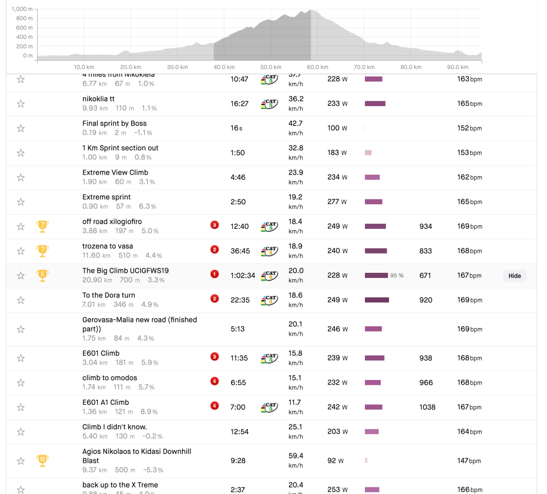Click the CAT category badge on nikoklia tt
This screenshot has width=547, height=494.
(x=269, y=104)
